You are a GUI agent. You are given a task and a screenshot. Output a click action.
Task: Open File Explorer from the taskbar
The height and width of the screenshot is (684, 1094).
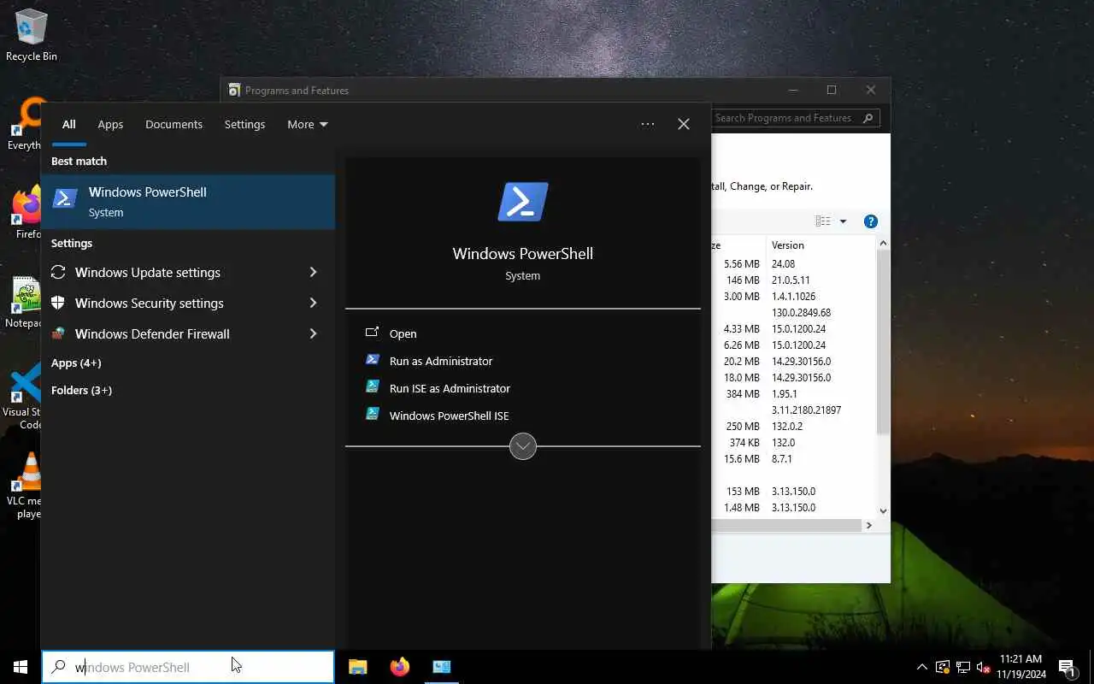(358, 667)
